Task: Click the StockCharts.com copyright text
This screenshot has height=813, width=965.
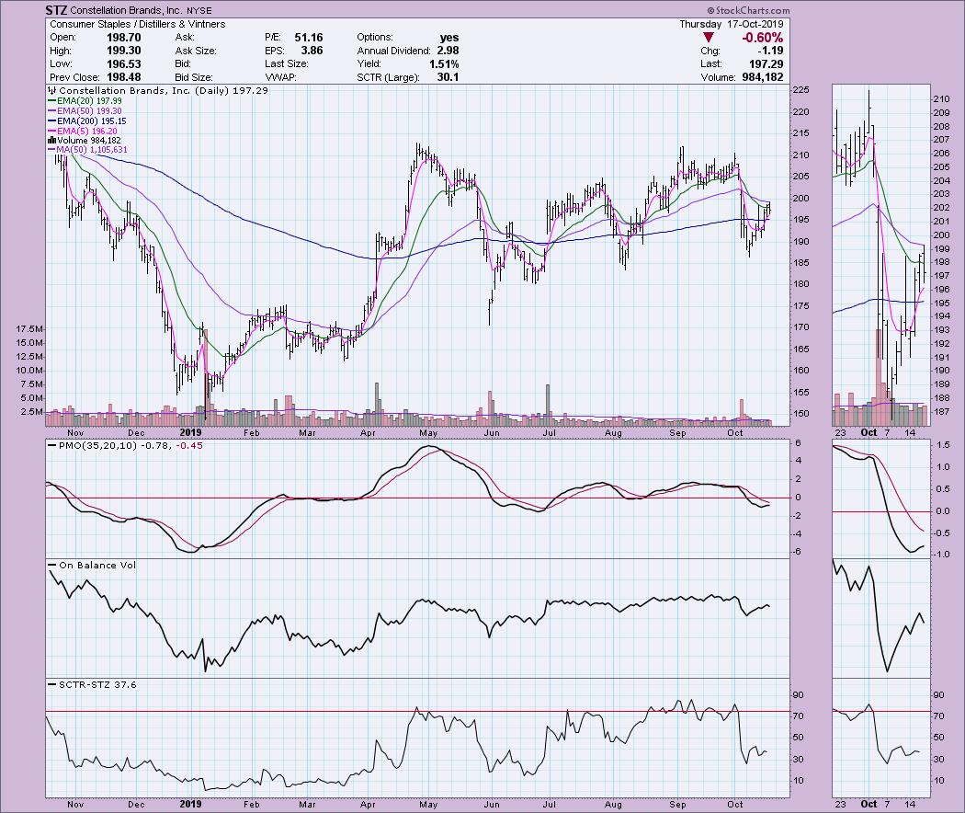Action: point(748,10)
